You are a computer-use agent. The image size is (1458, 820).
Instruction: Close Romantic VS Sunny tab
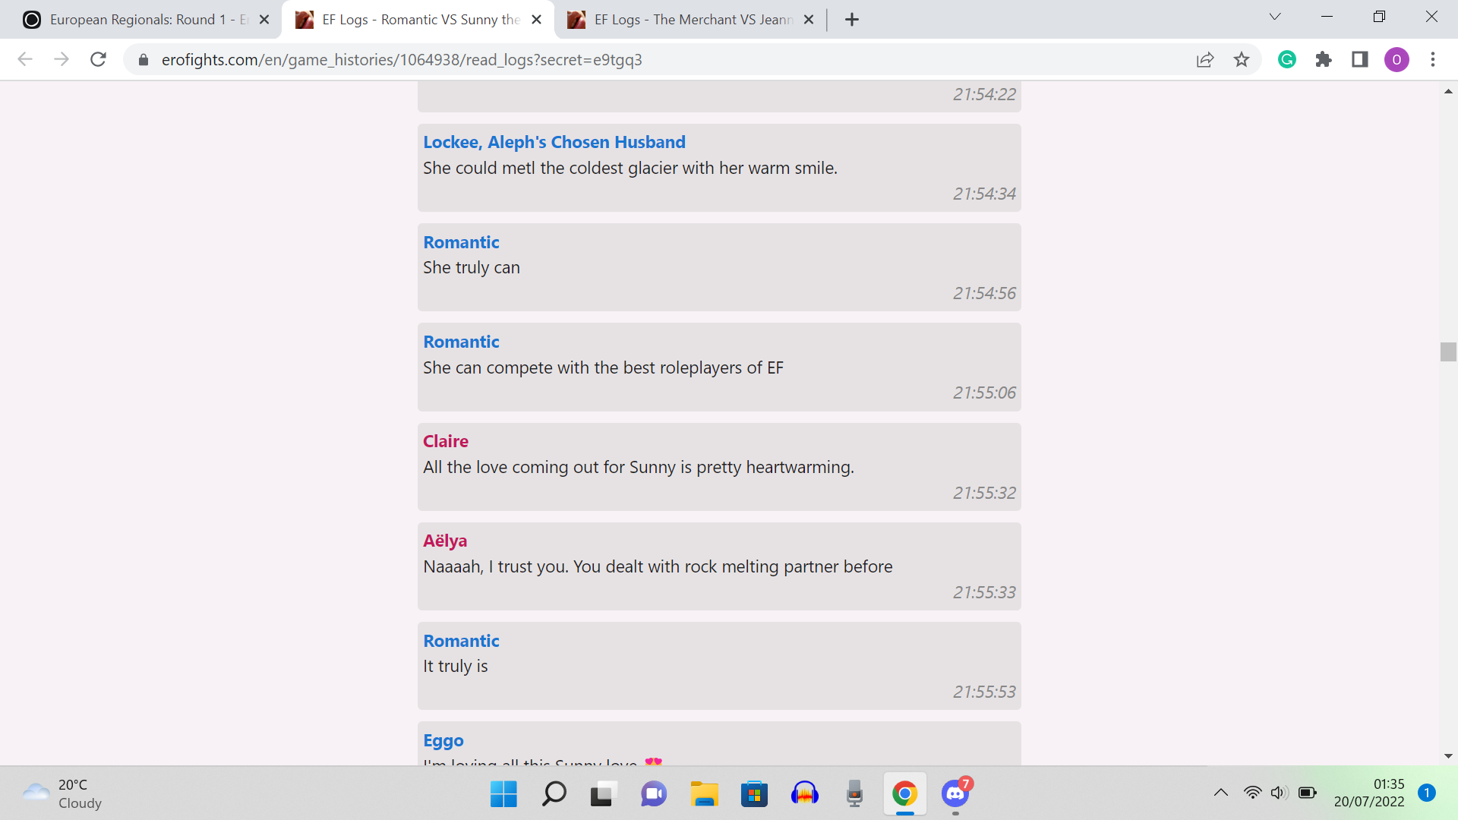pos(537,20)
